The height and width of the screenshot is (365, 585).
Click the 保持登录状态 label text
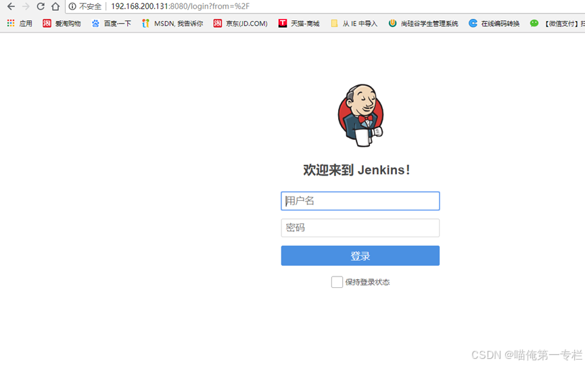(x=367, y=283)
